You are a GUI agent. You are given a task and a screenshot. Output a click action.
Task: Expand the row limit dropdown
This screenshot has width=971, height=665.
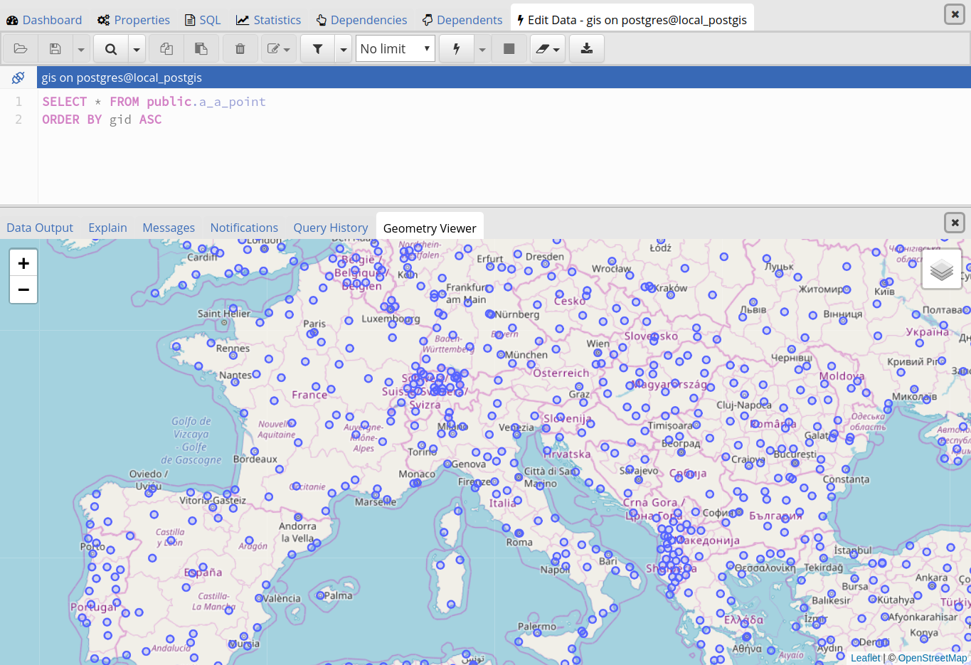point(396,48)
